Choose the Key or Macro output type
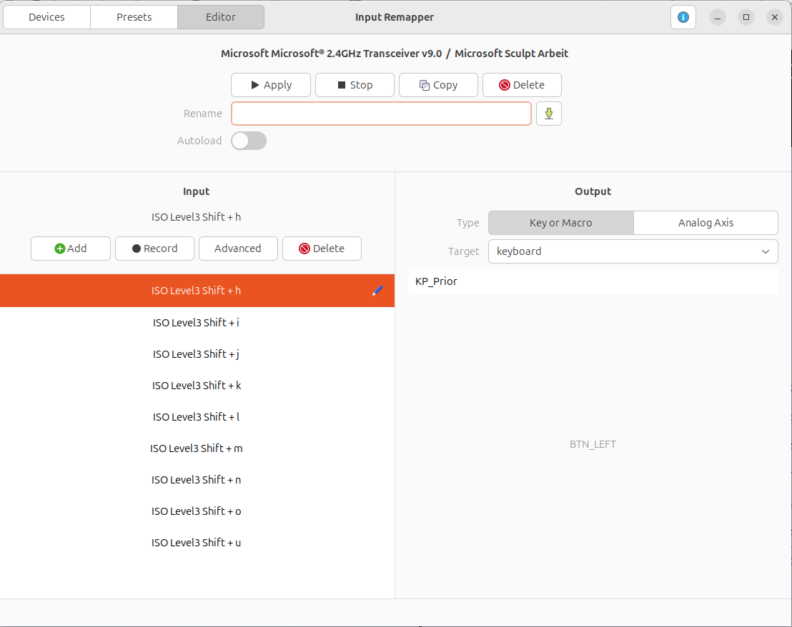 pyautogui.click(x=560, y=223)
